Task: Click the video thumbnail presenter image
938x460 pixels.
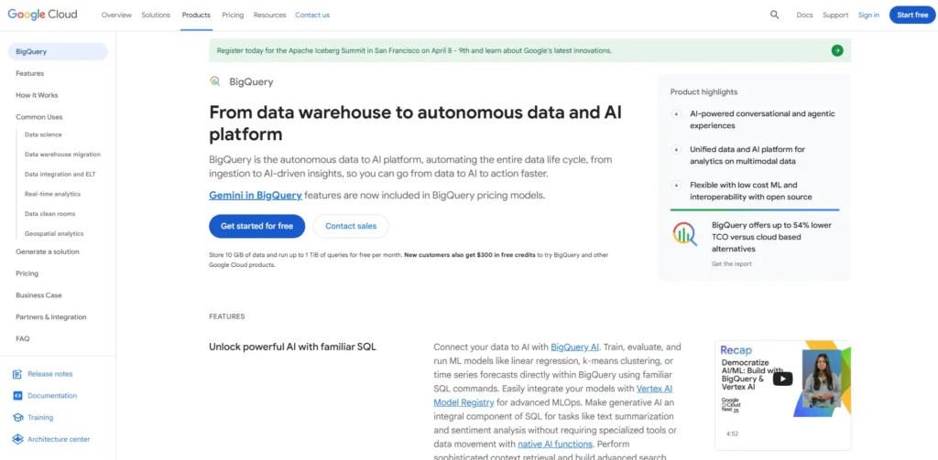Action: click(x=821, y=380)
